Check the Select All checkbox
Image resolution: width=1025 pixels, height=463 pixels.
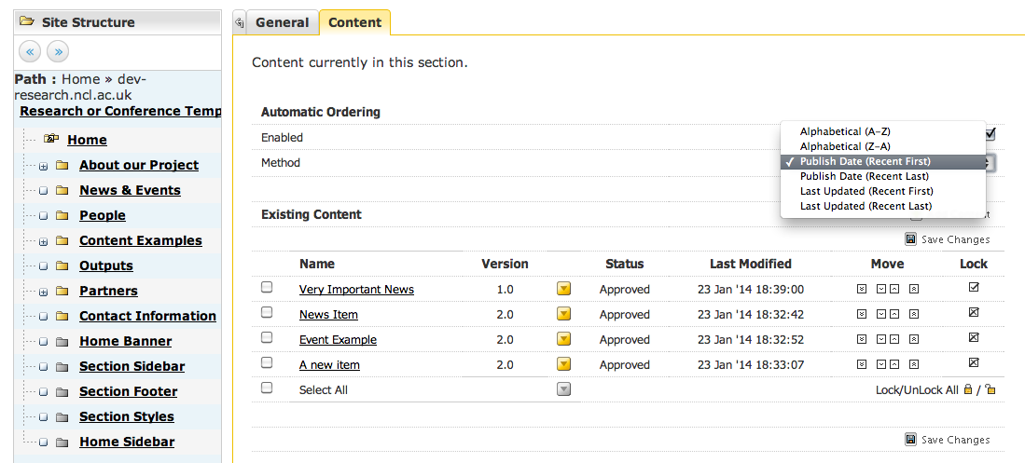267,388
